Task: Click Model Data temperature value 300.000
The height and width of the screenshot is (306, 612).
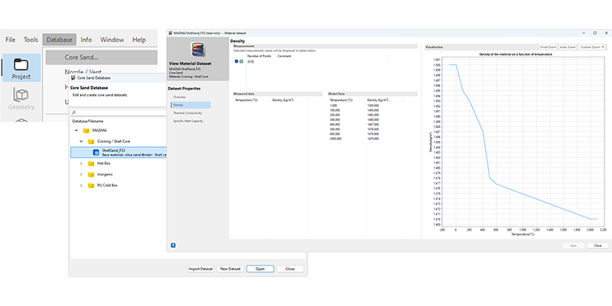Action: (335, 120)
